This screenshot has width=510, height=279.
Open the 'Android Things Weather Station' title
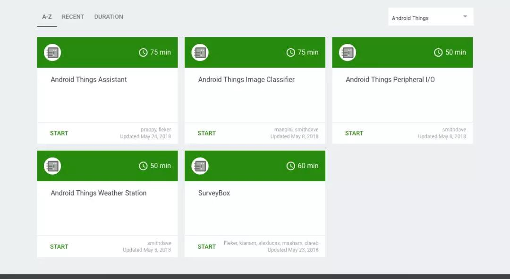click(x=99, y=193)
